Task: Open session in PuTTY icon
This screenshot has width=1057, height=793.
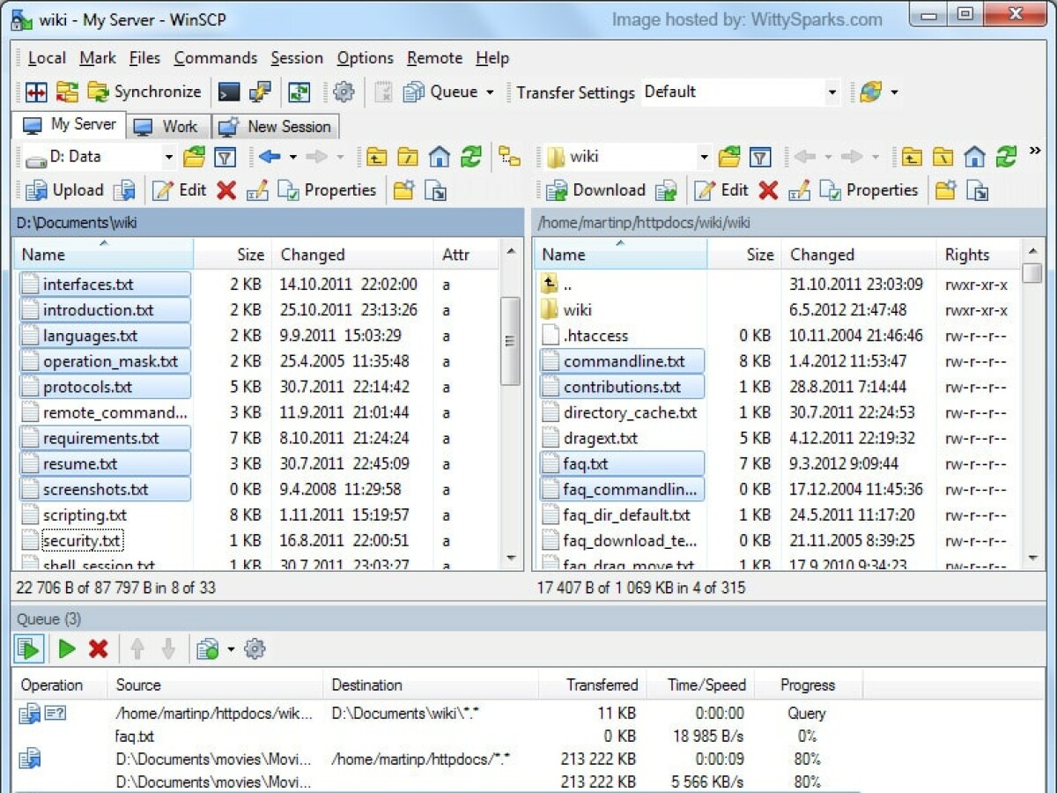Action: coord(260,92)
